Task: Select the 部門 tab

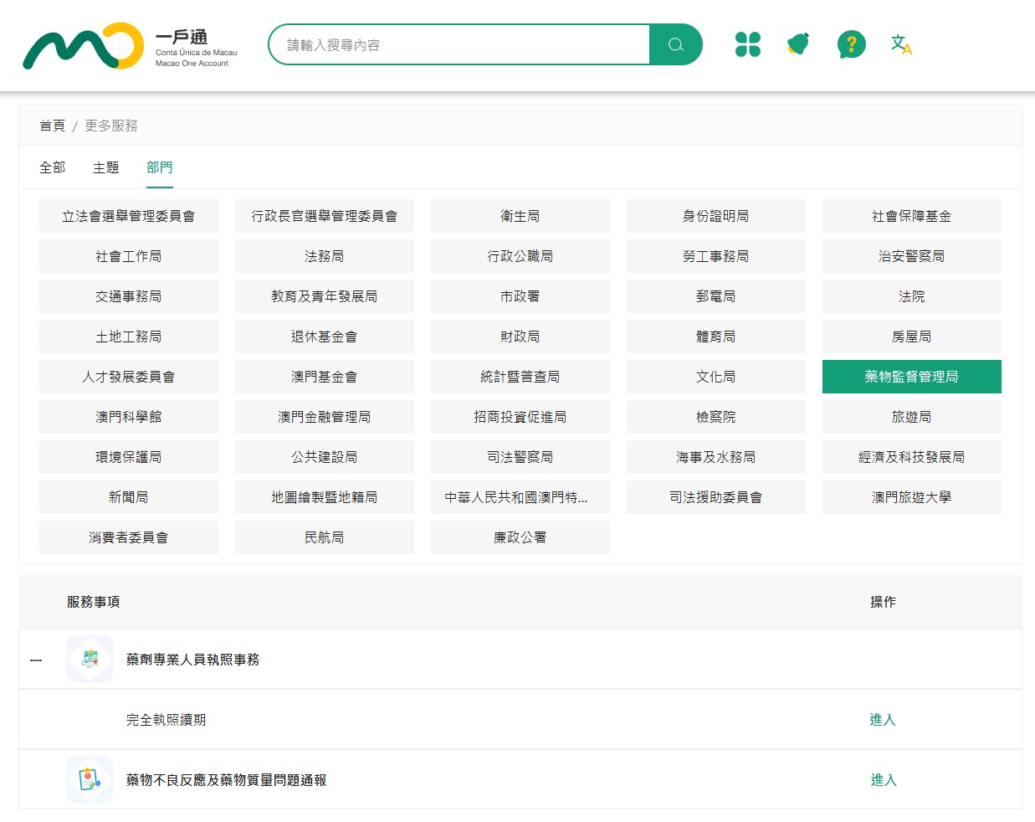Action: pyautogui.click(x=159, y=167)
